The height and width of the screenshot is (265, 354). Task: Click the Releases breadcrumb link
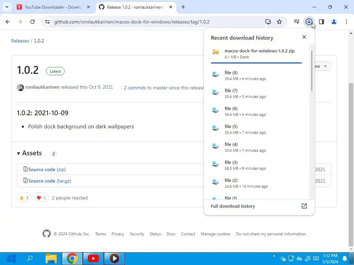pyautogui.click(x=20, y=41)
